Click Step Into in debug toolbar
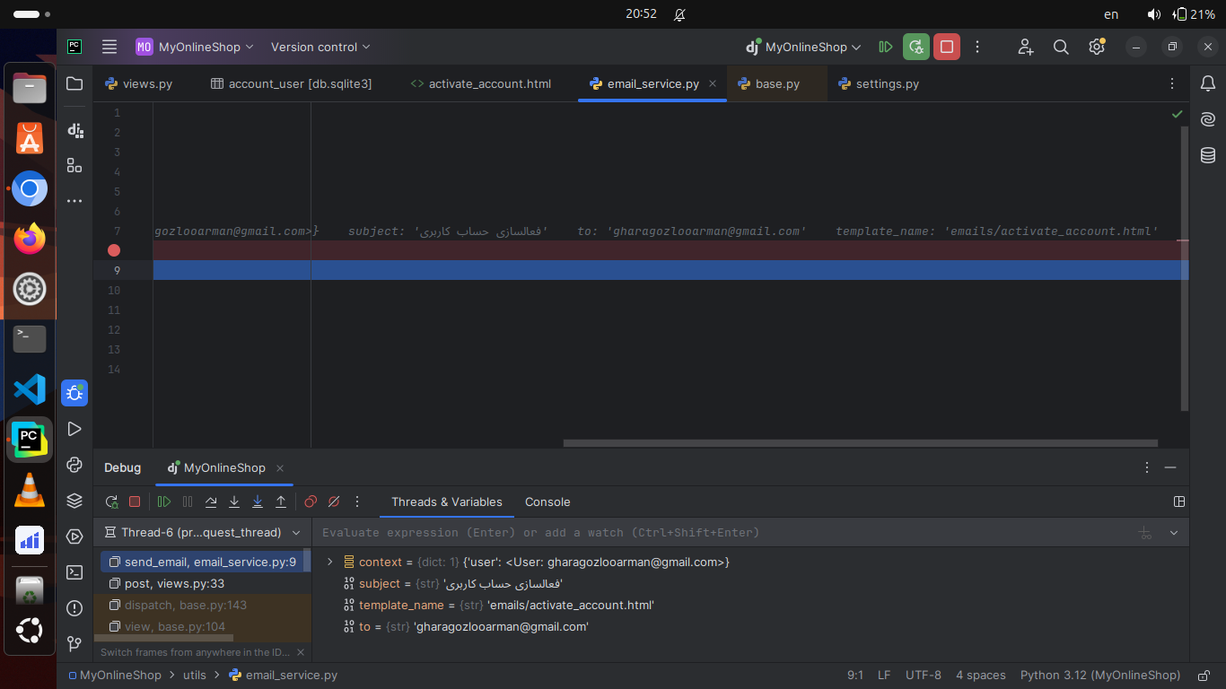The height and width of the screenshot is (689, 1226). 234,501
